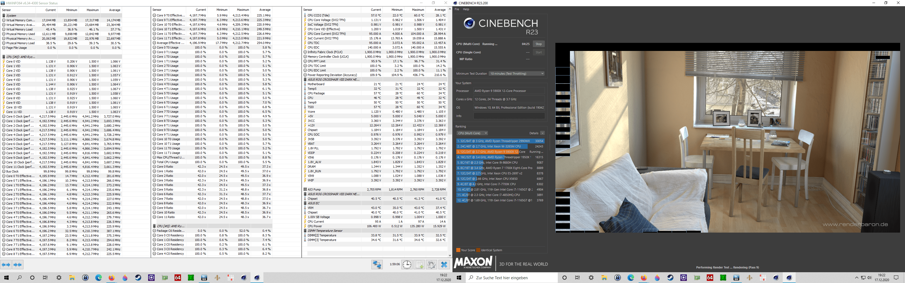
Task: Select the 'Page File Usage' sensor row
Action: (61, 48)
